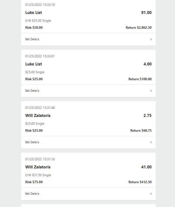The width and height of the screenshot is (175, 207).
Task: Expand chevron for Will Zalatoris 2.75 bet
Action: click(151, 142)
